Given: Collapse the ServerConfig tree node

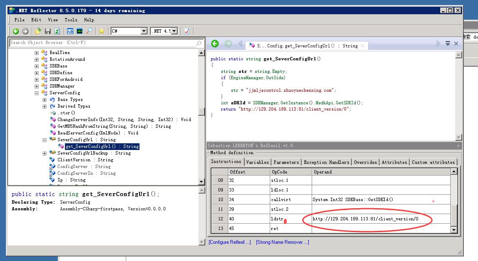Looking at the screenshot, I should [37, 93].
